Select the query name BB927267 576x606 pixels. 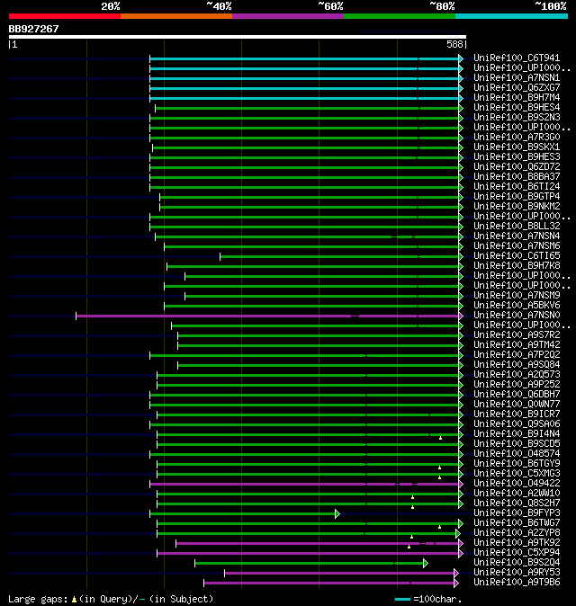tap(33, 29)
